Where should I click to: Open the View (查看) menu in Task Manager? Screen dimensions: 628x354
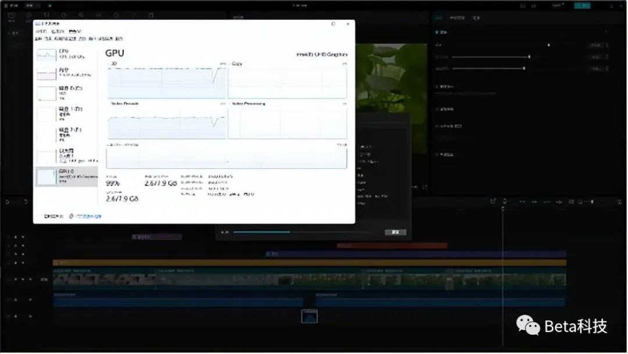click(x=75, y=31)
